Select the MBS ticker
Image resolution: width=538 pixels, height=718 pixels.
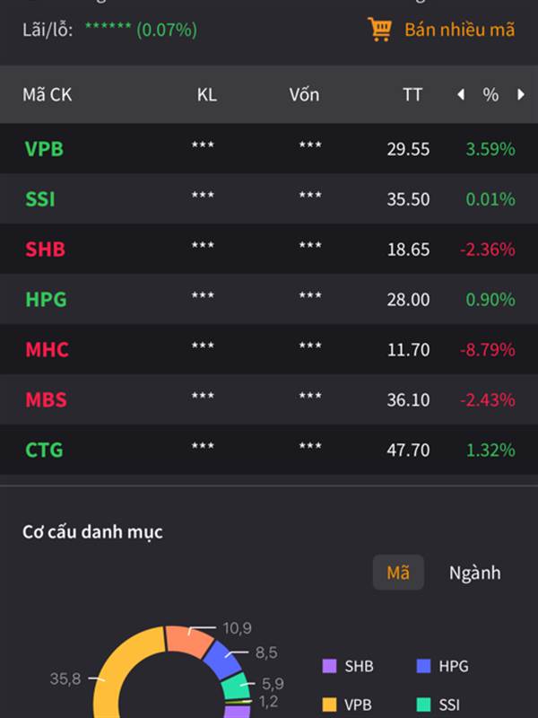[46, 399]
